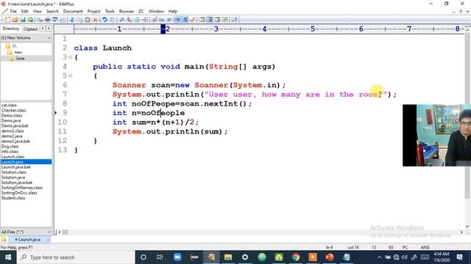Viewport: 471px width, 264px height.
Task: Undo the last edit via toolbar
Action: (x=105, y=20)
